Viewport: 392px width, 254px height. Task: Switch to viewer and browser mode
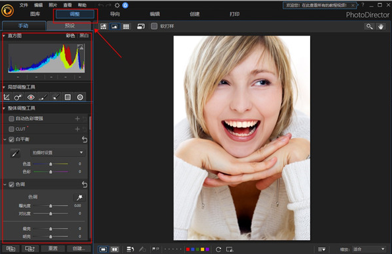(x=103, y=26)
